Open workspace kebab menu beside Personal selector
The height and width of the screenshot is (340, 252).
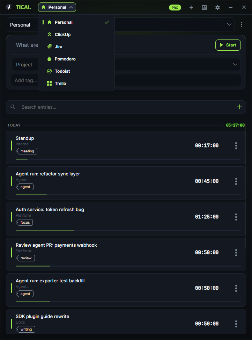[242, 24]
